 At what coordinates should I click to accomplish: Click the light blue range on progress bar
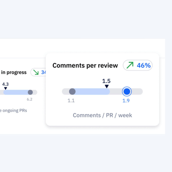[17, 92]
